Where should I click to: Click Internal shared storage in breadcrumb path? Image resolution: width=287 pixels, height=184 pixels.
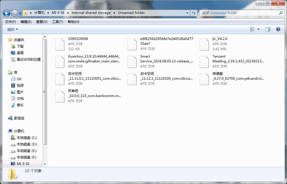[x=91, y=13]
